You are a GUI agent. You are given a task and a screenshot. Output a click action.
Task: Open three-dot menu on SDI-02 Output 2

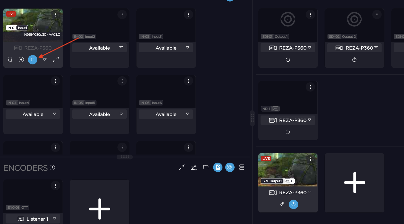coord(377,15)
